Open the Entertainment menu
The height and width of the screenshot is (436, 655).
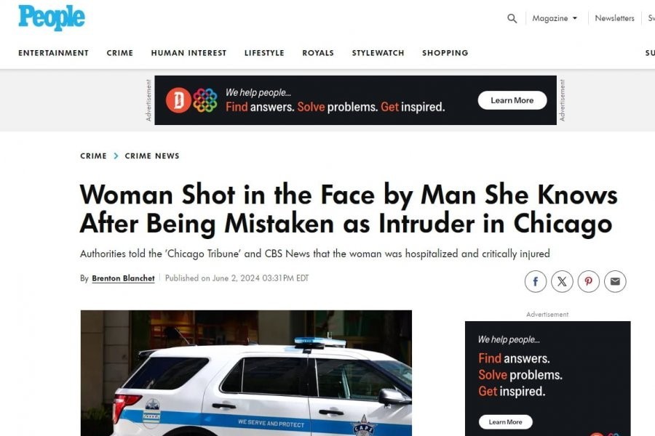pyautogui.click(x=53, y=53)
